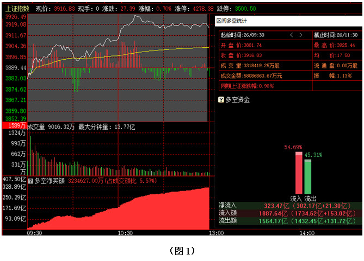Click the 171.69亿 axis label
This screenshot has height=261, width=364.
point(14,208)
